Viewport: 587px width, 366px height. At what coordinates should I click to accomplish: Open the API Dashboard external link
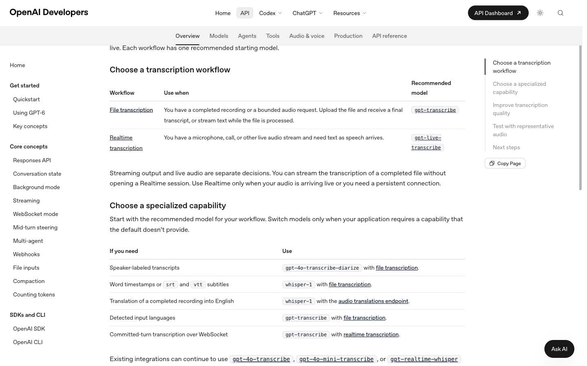[498, 13]
